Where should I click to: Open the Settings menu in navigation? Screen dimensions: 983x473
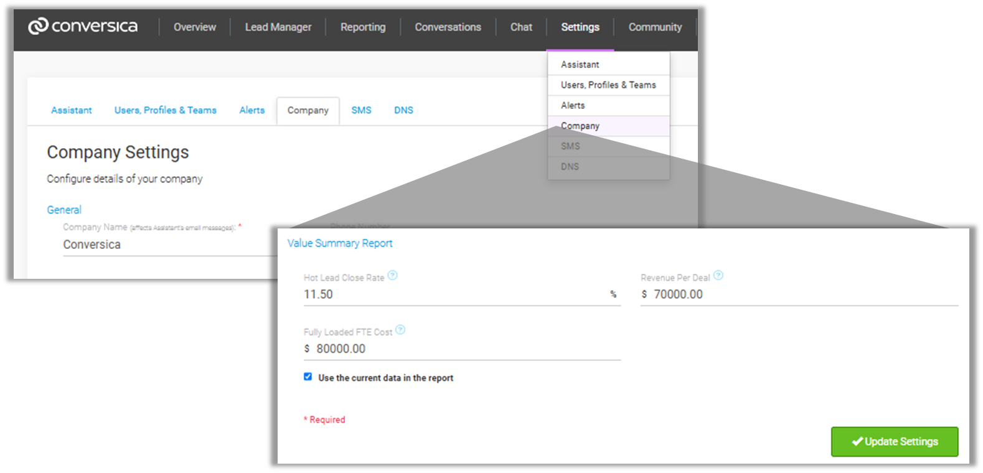tap(580, 27)
